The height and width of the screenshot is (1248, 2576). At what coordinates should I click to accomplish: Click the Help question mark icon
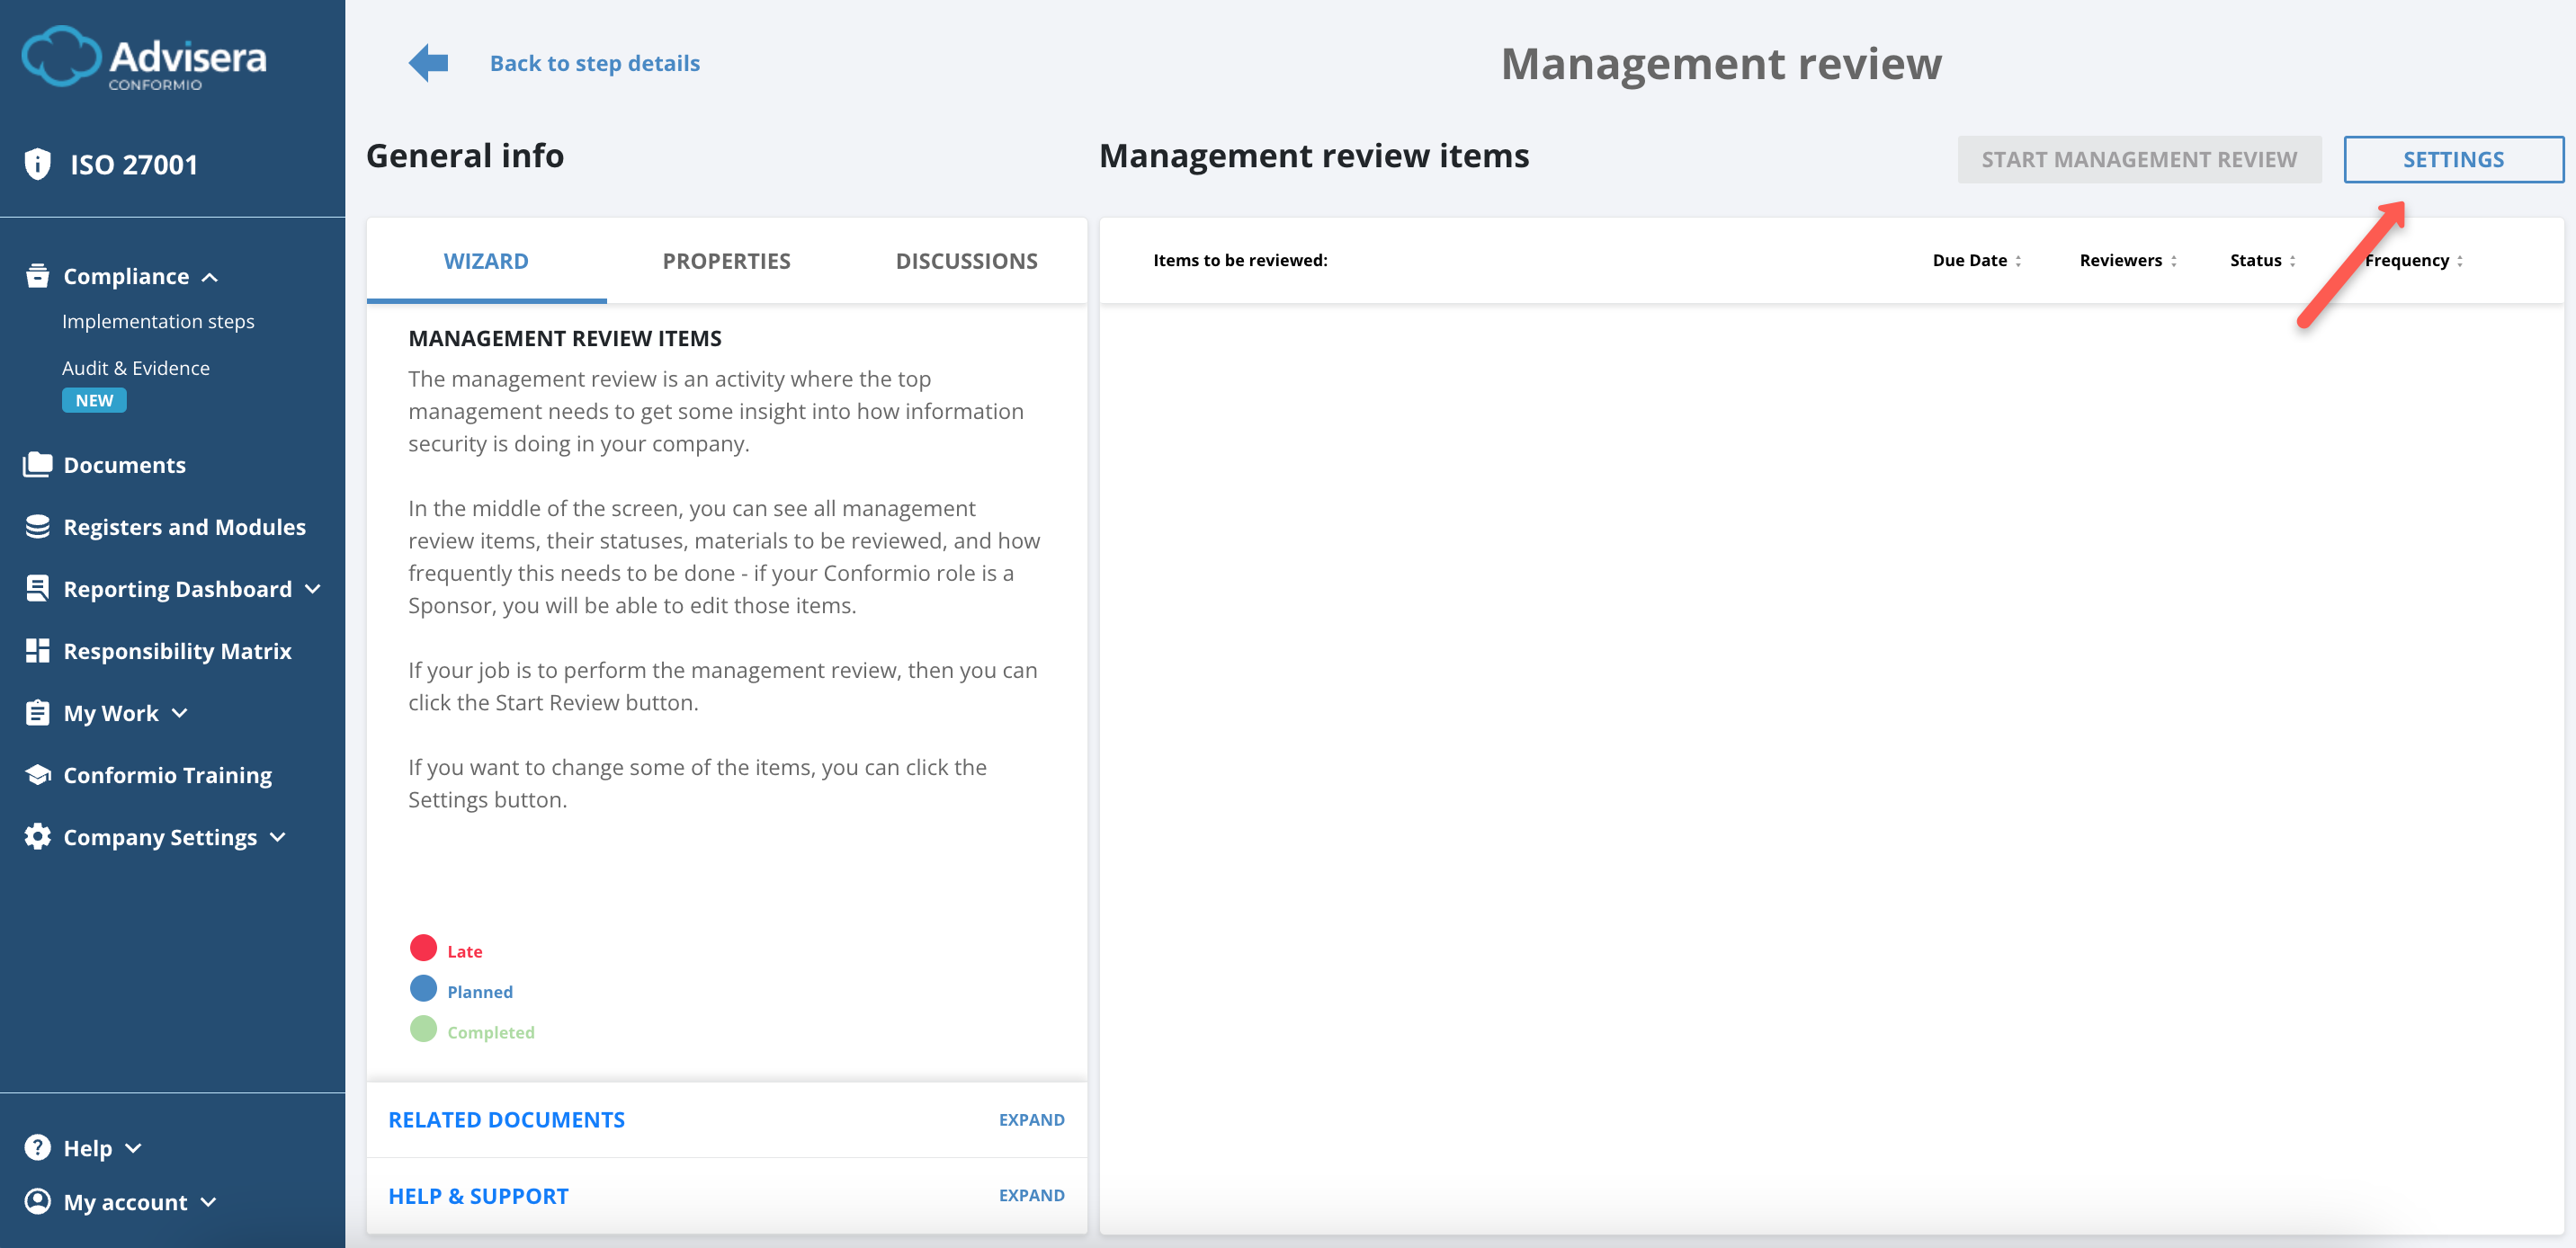(37, 1147)
